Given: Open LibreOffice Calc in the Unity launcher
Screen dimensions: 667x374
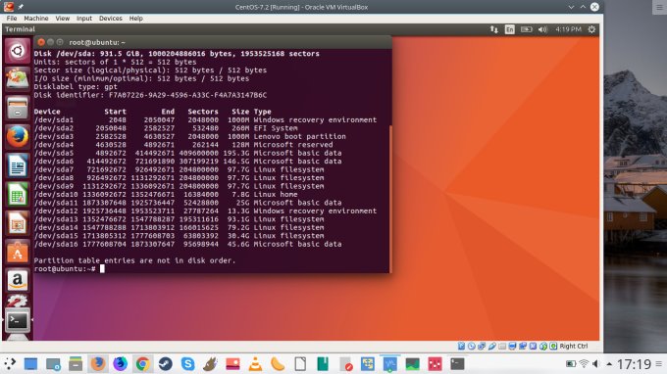Looking at the screenshot, I should click(18, 195).
